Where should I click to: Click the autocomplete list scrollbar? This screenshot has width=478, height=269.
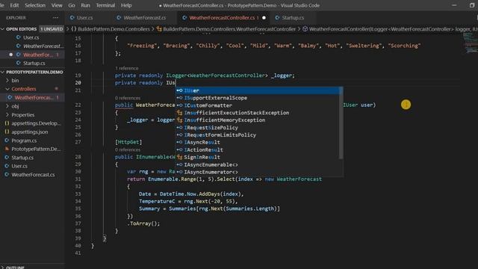coord(341,123)
